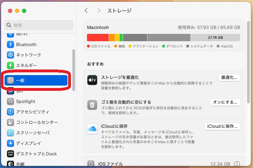Viewport: 253px width, 168px height.
Task: Click the スクリーンセーバ icon
Action: (x=10, y=133)
